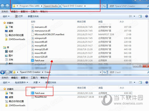Click the refresh button beside the Crack address bar

click(105, 72)
